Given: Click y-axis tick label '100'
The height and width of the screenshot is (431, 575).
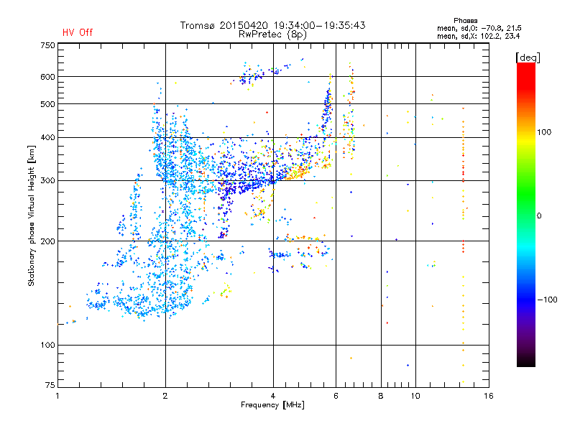Looking at the screenshot, I should coord(47,345).
